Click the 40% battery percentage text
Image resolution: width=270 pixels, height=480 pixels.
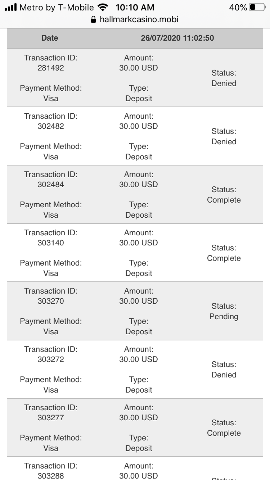238,7
